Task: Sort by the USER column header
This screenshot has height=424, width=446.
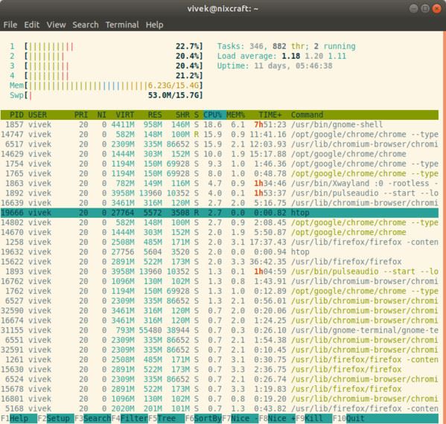Action: coord(37,115)
